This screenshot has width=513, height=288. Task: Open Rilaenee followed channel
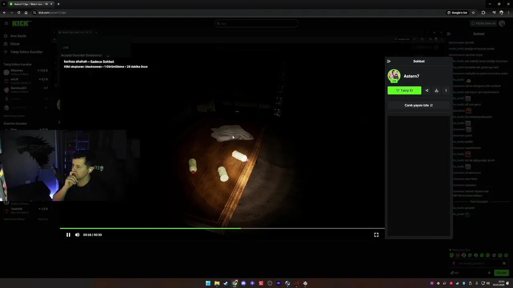coord(26,72)
